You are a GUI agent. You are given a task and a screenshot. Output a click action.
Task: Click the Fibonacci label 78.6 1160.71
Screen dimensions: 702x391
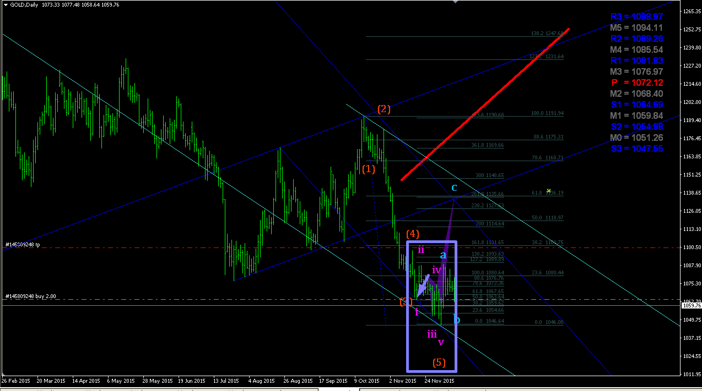coord(548,157)
